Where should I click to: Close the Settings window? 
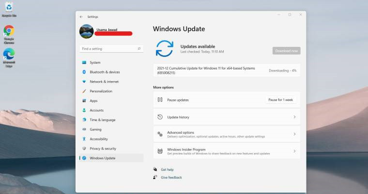coord(301,14)
